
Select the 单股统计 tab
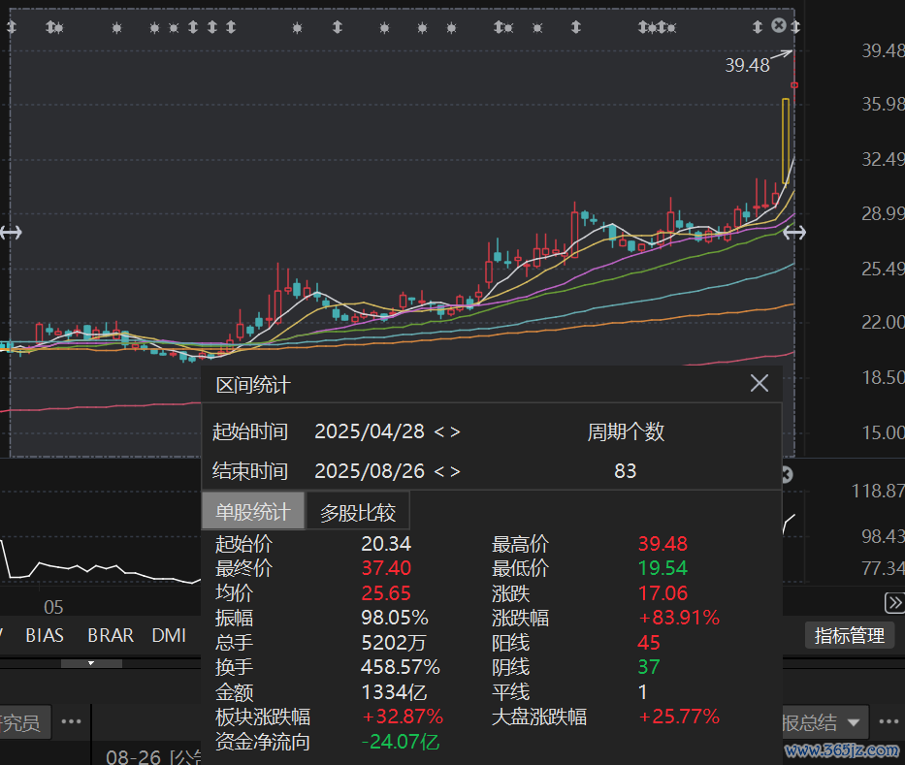click(x=253, y=512)
